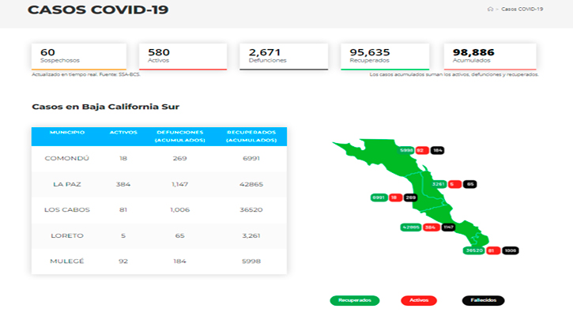This screenshot has width=573, height=316.
Task: Click black 1006 badge on map
Action: 510,250
